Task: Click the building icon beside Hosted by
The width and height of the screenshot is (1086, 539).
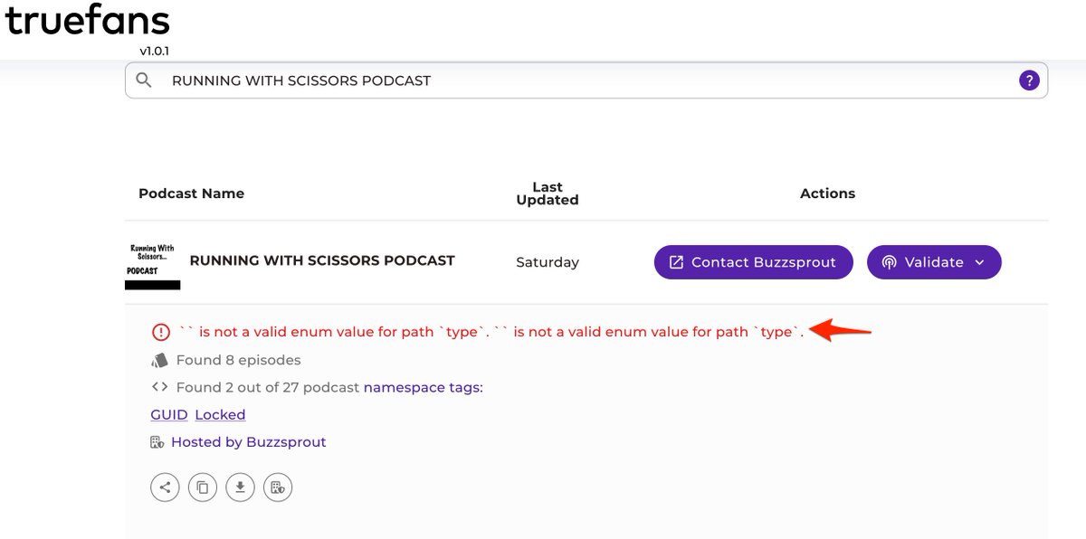Action: (x=157, y=442)
